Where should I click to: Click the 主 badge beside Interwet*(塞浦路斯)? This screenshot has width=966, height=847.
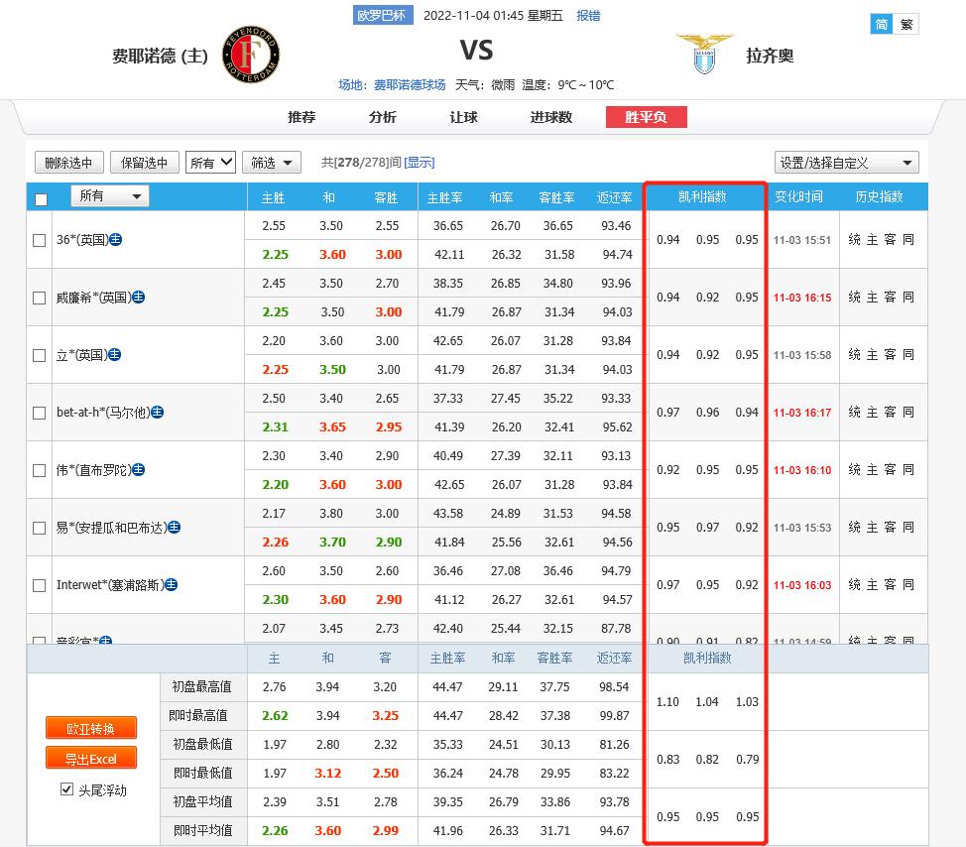(171, 586)
